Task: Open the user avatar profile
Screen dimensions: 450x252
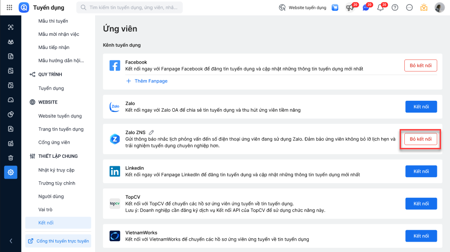Action: pyautogui.click(x=439, y=8)
